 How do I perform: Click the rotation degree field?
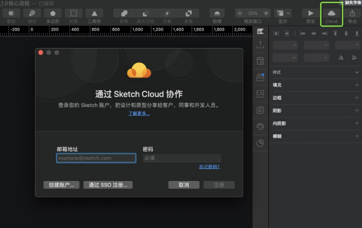[348, 45]
